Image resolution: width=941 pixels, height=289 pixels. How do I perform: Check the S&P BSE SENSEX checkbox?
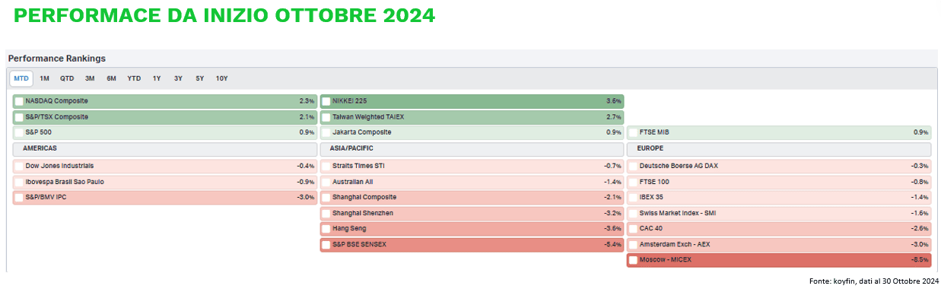(326, 245)
